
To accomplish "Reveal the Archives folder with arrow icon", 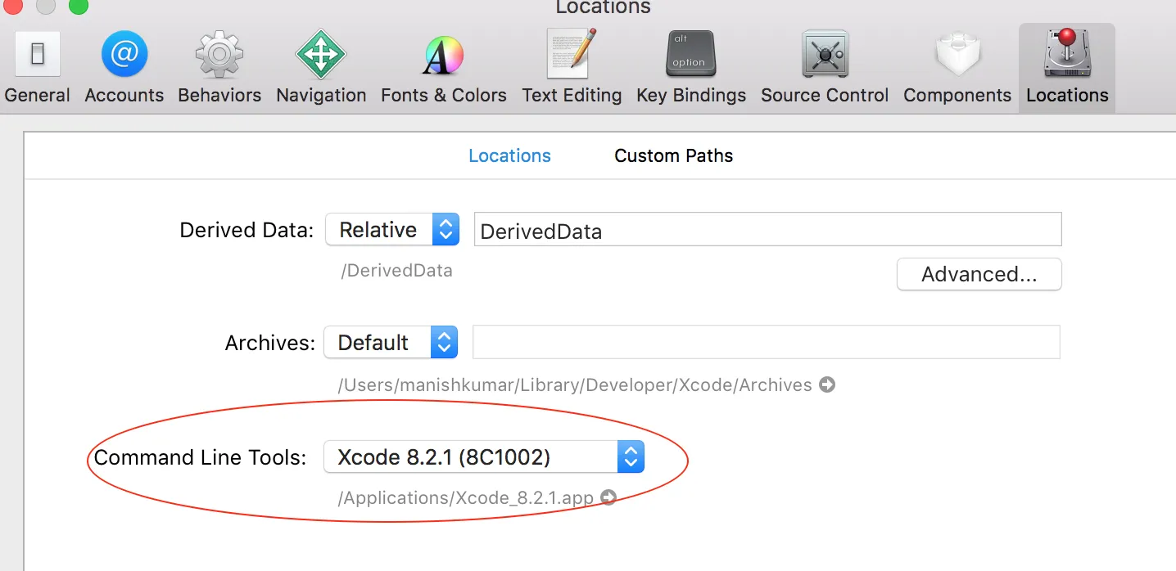I will 827,384.
